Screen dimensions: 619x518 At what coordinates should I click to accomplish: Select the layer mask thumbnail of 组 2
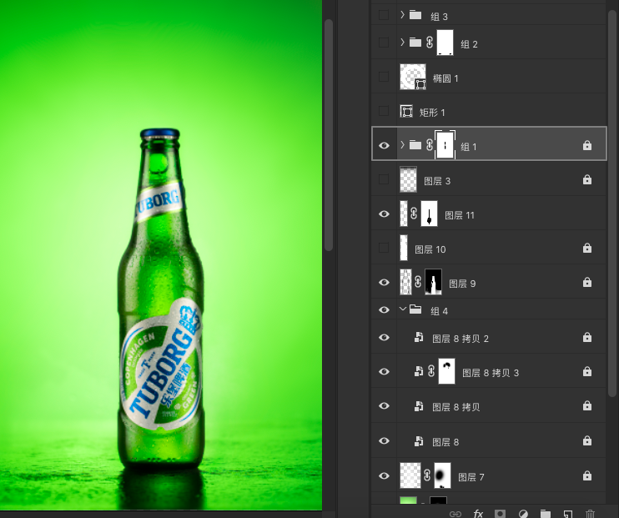445,43
